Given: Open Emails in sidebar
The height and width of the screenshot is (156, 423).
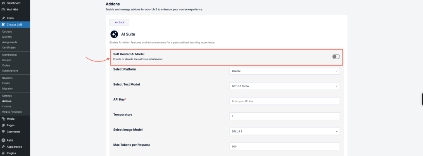Looking at the screenshot, I should 6,83.
